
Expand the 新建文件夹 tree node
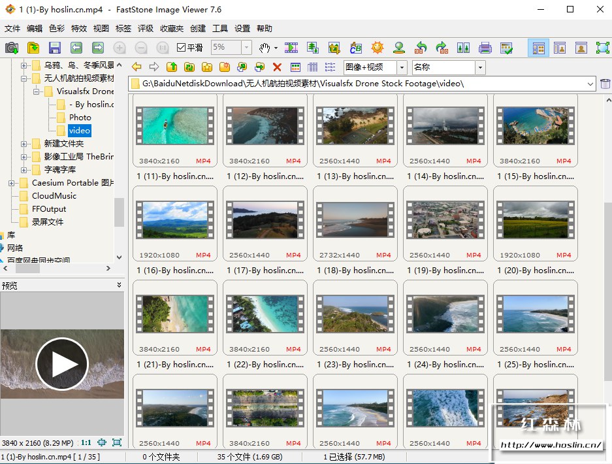(x=24, y=144)
